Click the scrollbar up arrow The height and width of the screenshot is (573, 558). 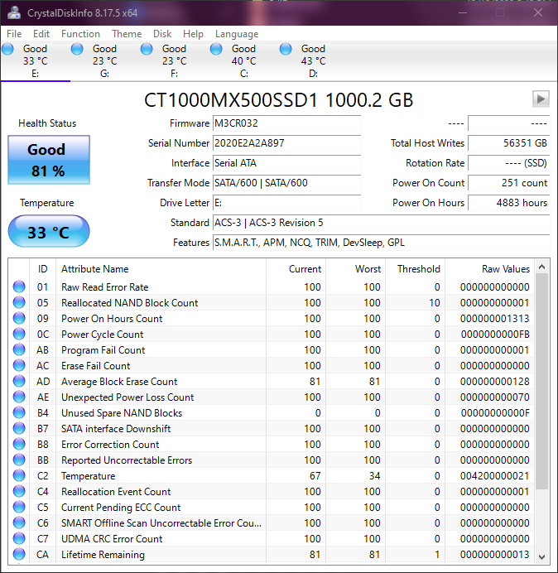pos(542,267)
